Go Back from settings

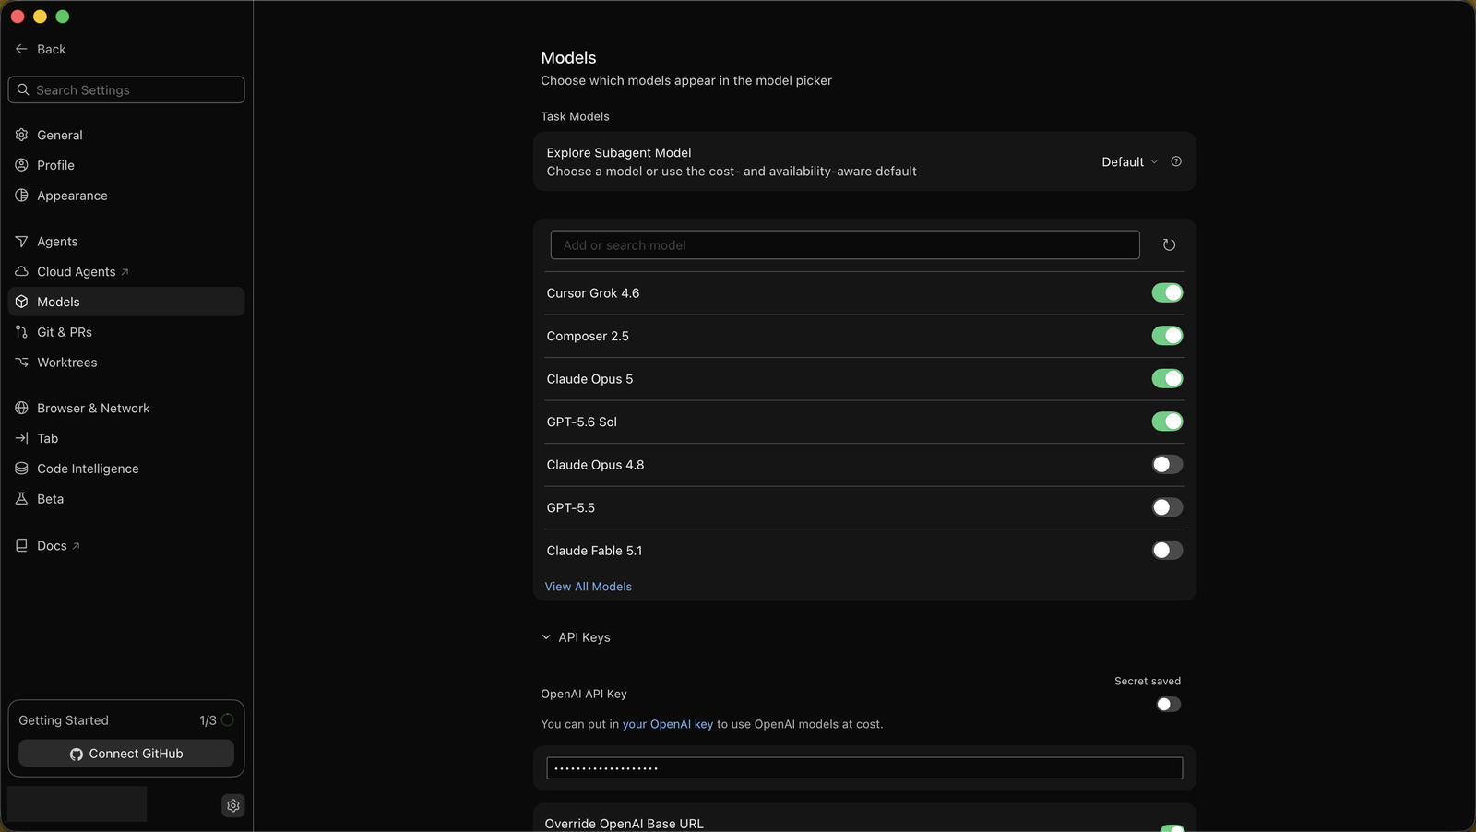pyautogui.click(x=41, y=49)
